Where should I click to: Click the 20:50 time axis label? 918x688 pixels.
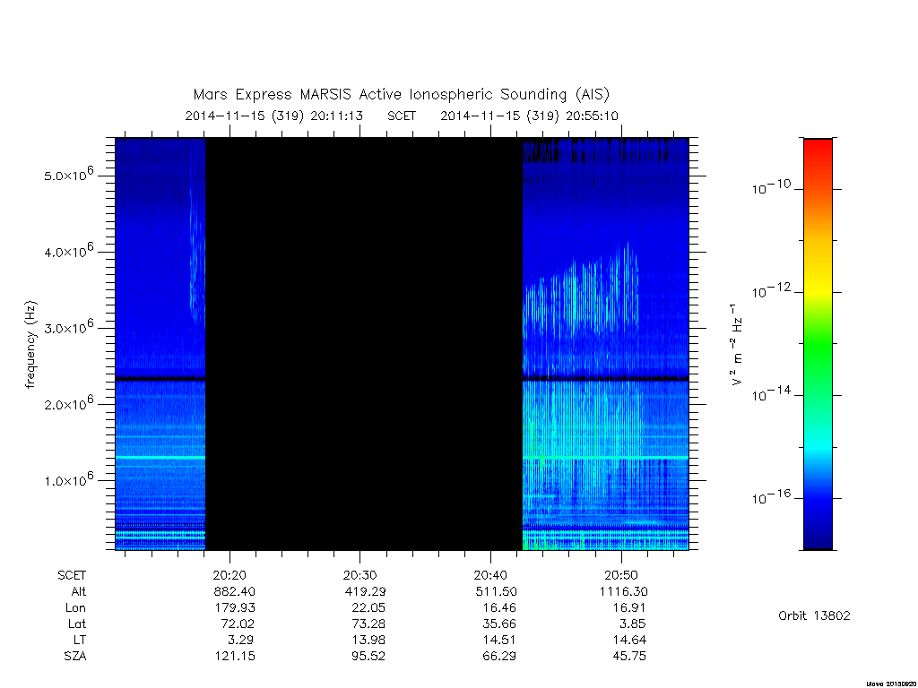click(x=621, y=575)
